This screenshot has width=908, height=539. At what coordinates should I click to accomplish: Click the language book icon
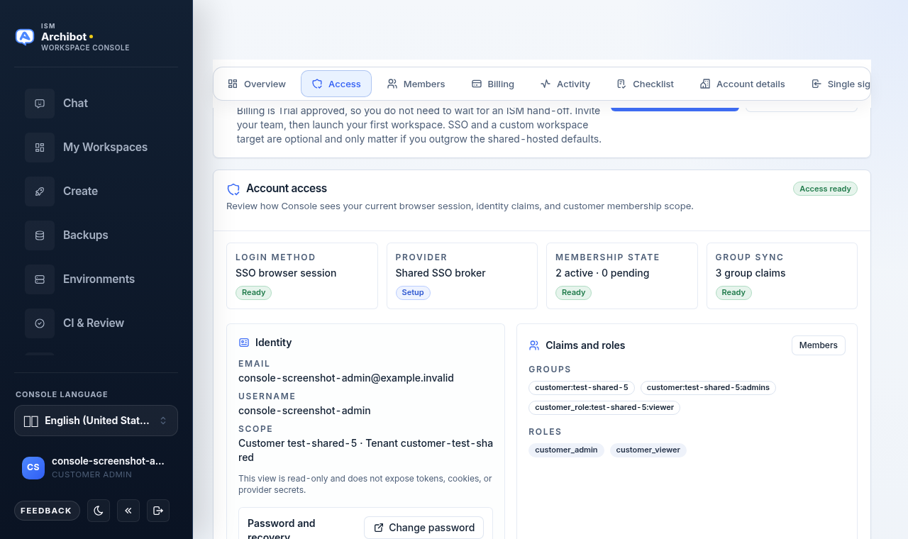click(x=31, y=421)
